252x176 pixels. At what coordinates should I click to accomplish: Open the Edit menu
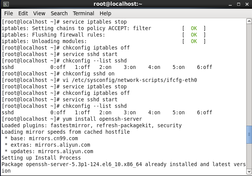[x=23, y=13]
